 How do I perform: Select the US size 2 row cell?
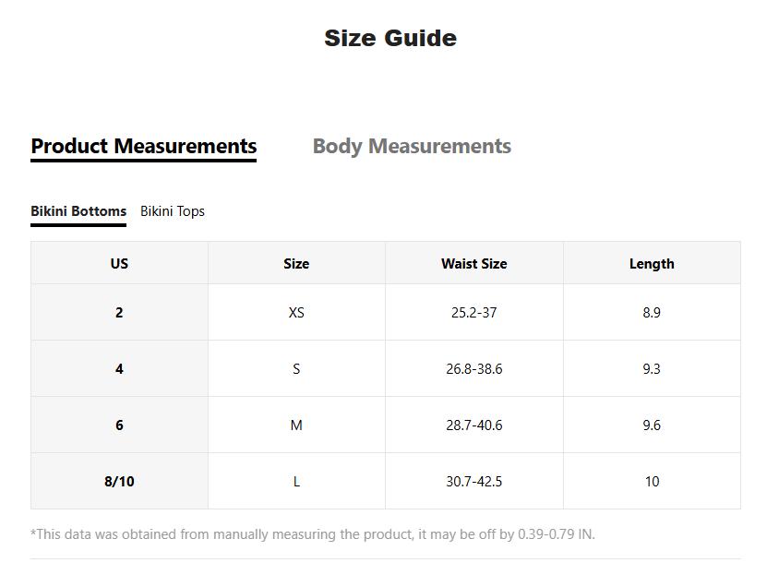pos(119,313)
